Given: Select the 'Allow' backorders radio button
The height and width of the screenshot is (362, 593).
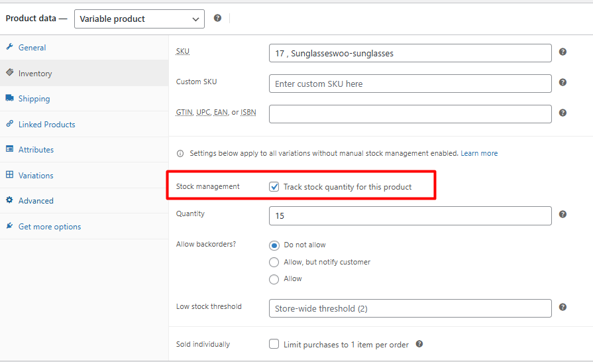Looking at the screenshot, I should click(274, 279).
